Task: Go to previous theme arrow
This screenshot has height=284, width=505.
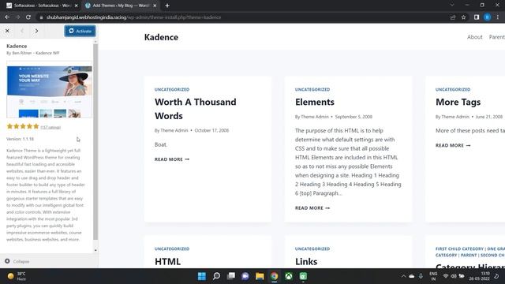Action: click(22, 31)
